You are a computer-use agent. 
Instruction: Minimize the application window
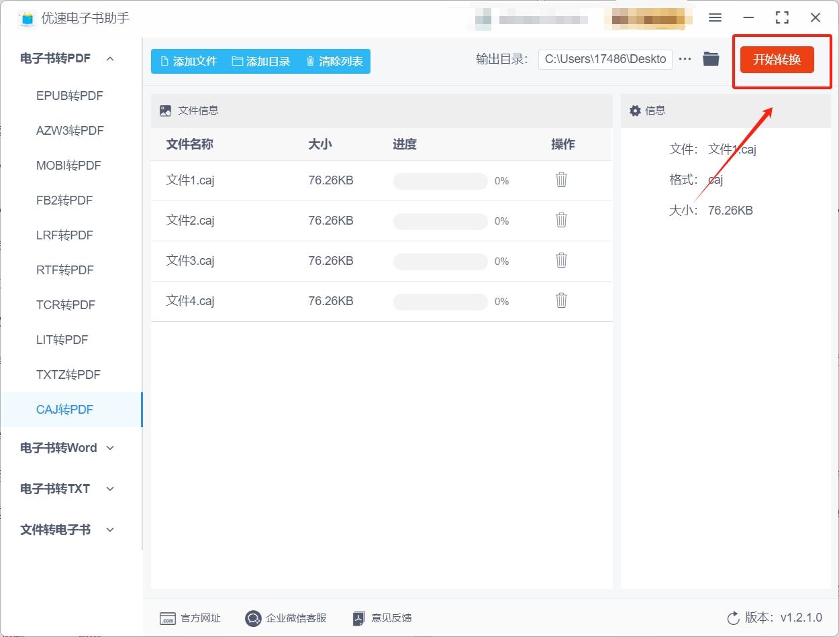pos(748,18)
